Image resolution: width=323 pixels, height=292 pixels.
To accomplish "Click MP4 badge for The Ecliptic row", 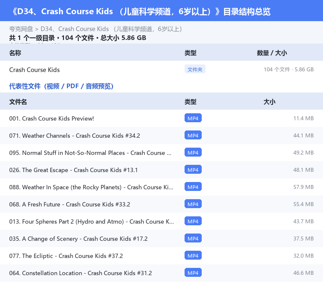I will tap(193, 255).
